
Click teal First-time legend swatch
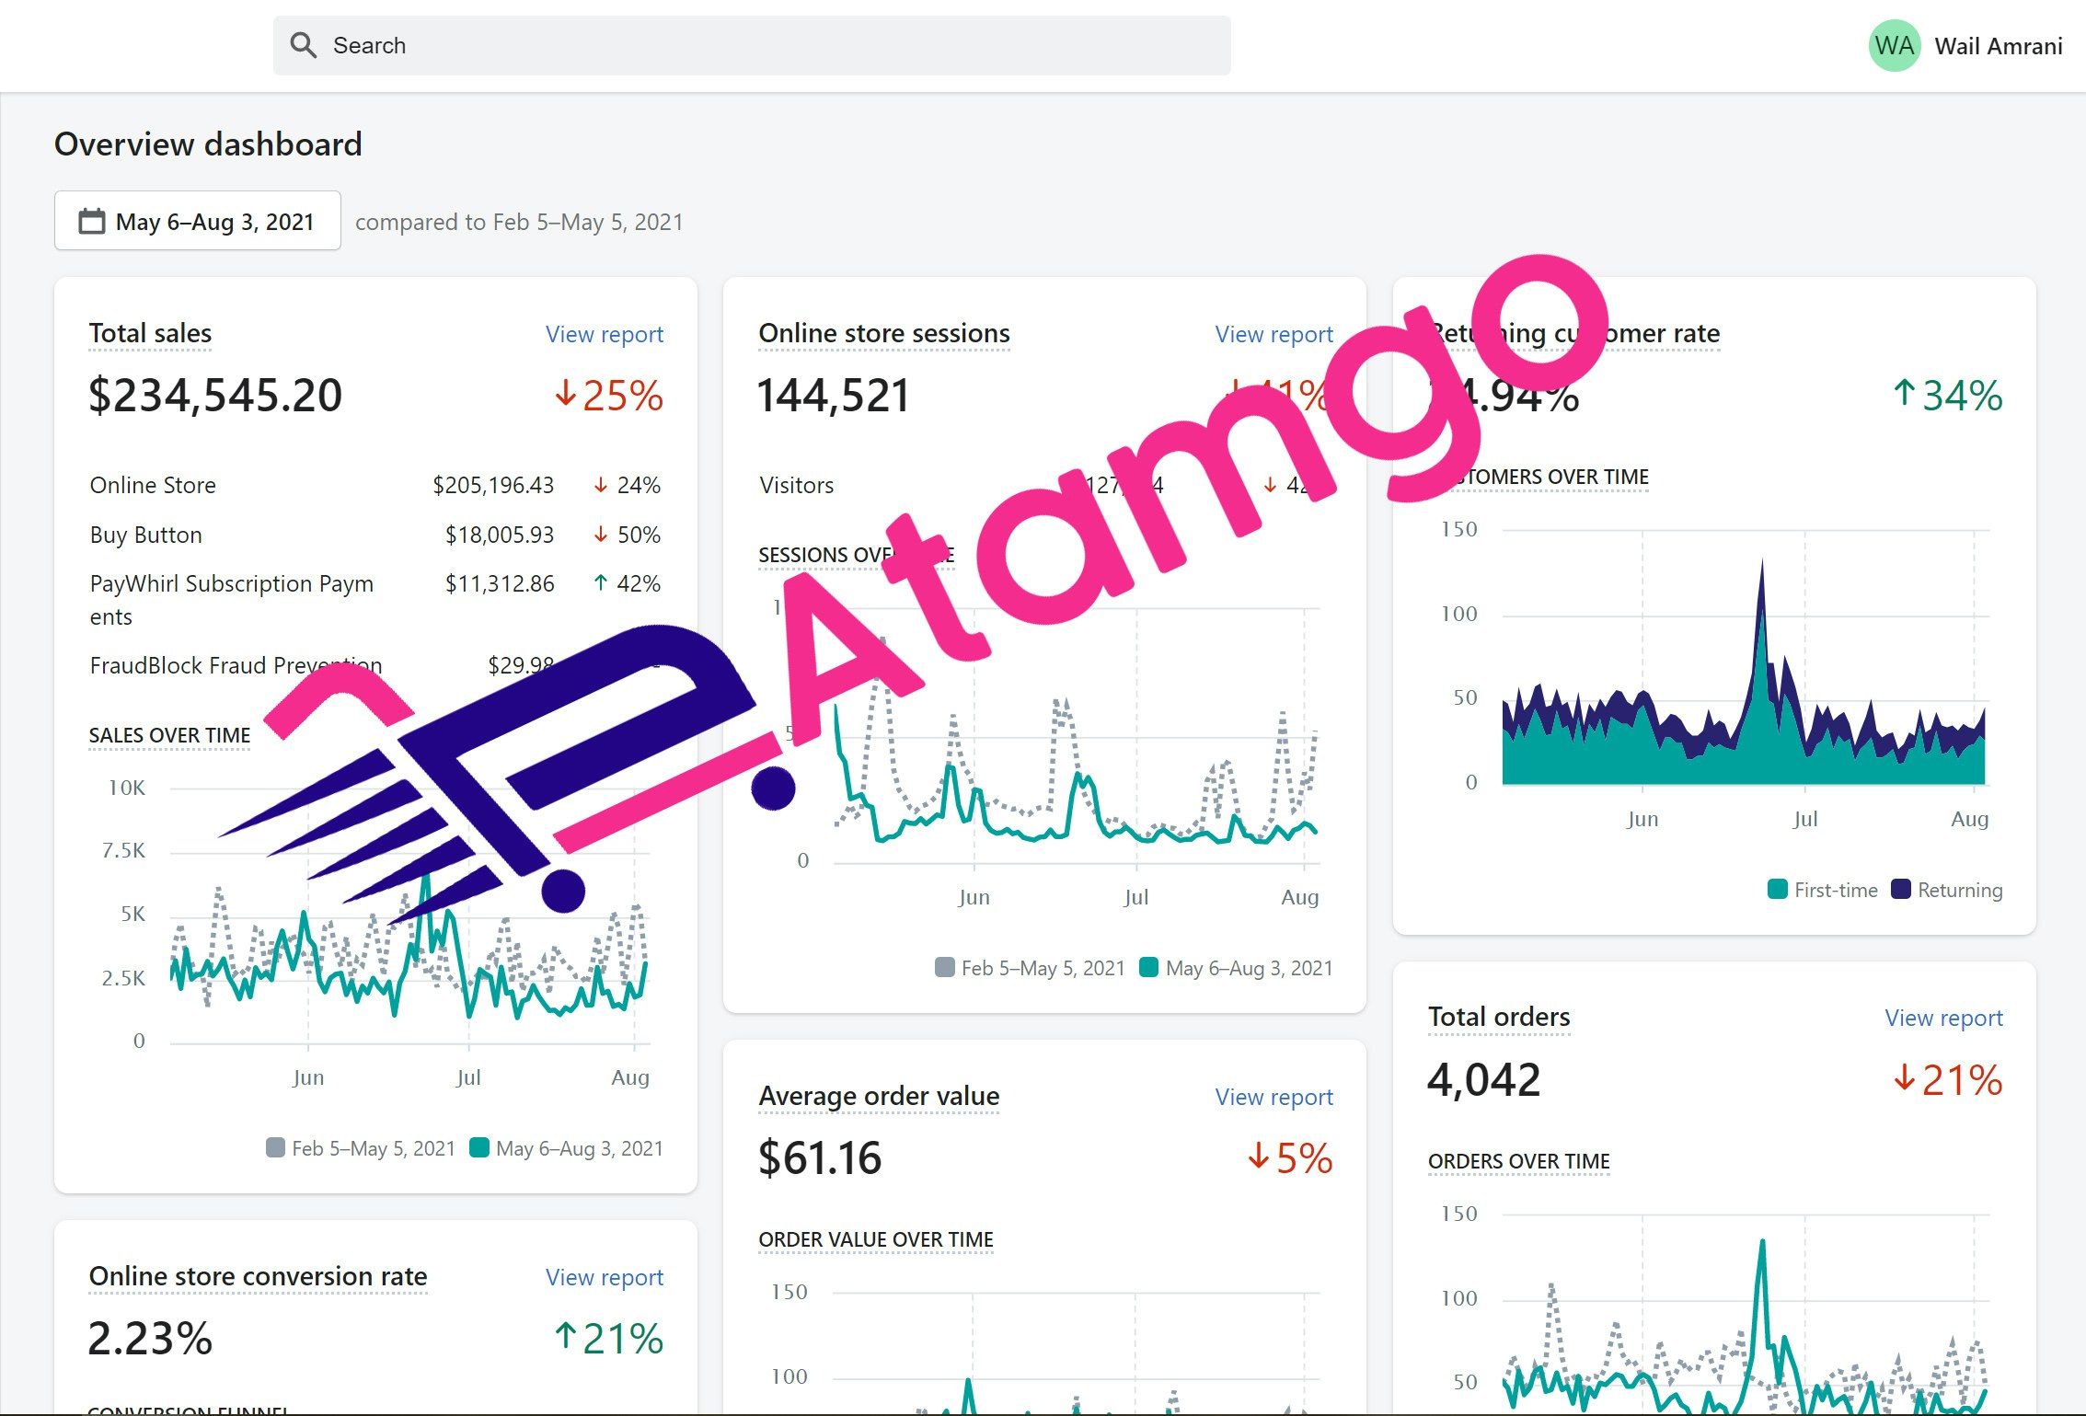(1778, 889)
